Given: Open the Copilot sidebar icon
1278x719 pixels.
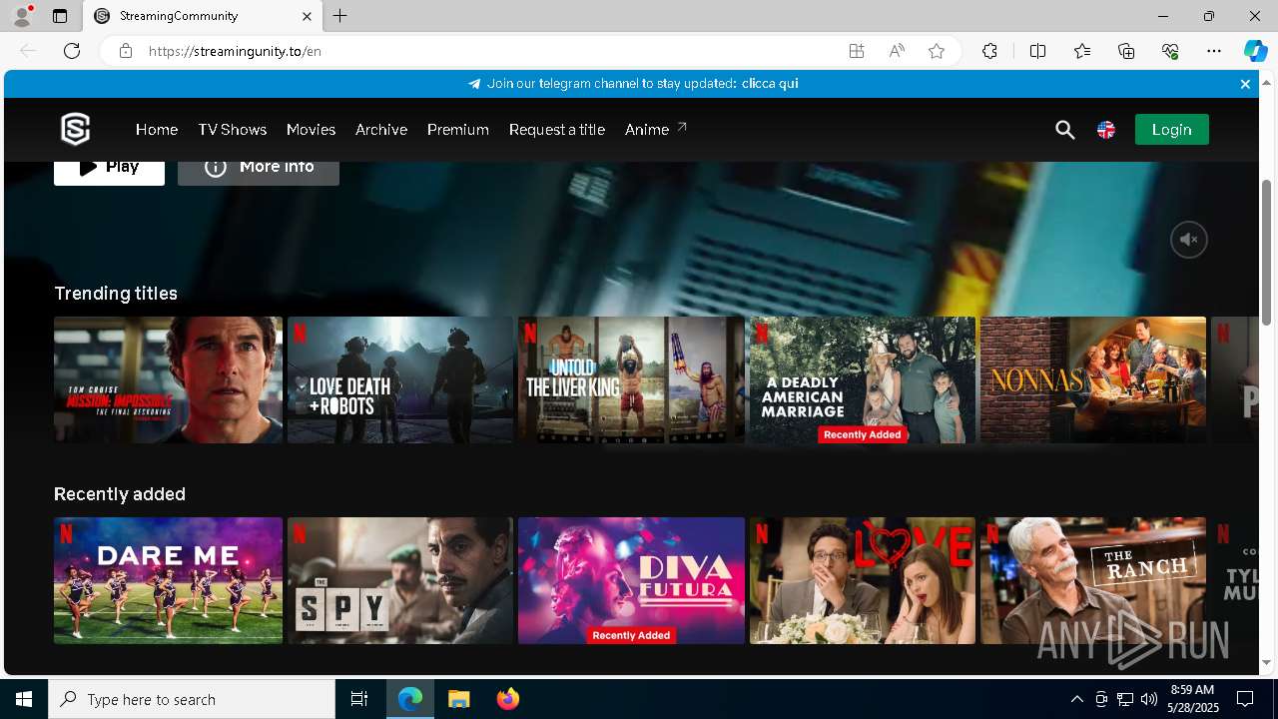Looking at the screenshot, I should coord(1255,51).
